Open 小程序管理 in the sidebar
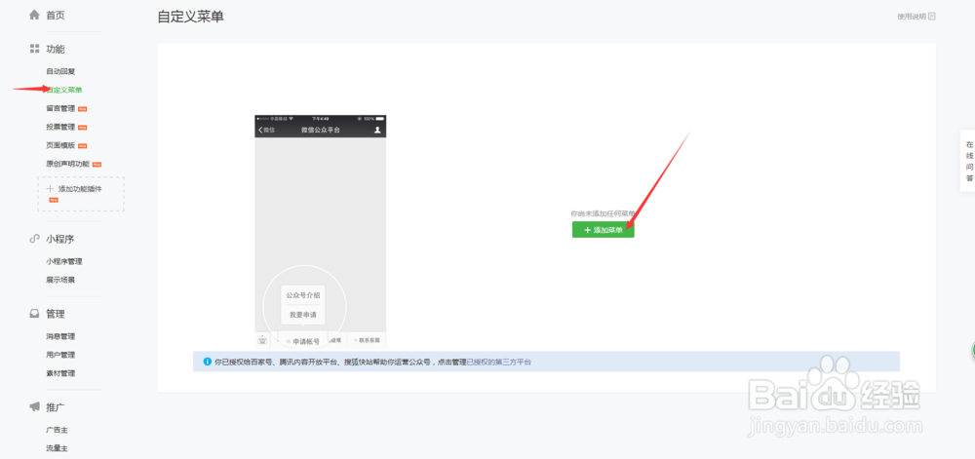The height and width of the screenshot is (459, 975). pos(64,261)
